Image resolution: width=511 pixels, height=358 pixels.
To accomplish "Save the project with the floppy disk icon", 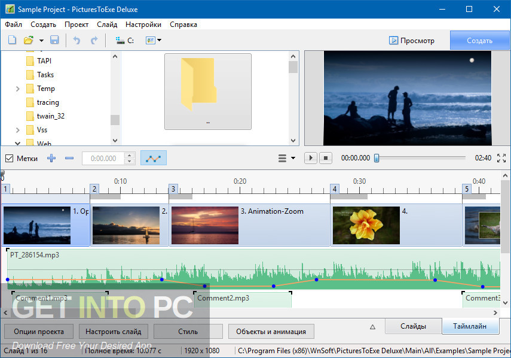I will (x=54, y=40).
